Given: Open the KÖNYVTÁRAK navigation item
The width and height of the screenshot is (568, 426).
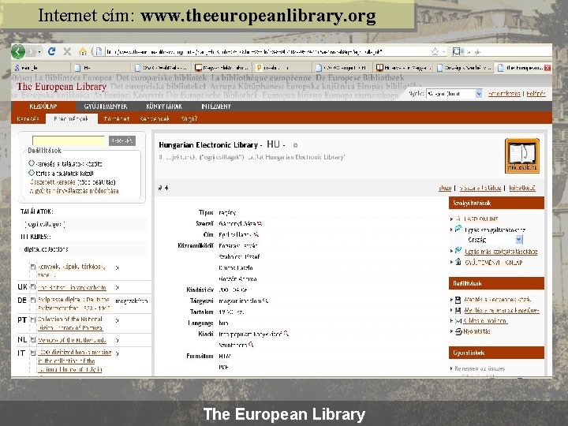Looking at the screenshot, I should pos(164,106).
